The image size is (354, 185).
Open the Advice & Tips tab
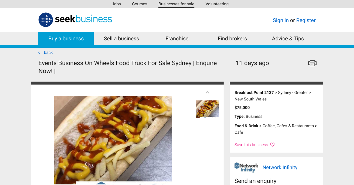[288, 38]
